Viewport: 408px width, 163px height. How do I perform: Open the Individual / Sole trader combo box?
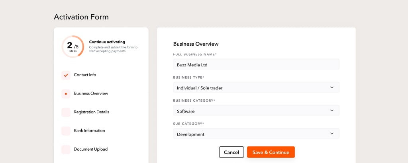(x=256, y=87)
